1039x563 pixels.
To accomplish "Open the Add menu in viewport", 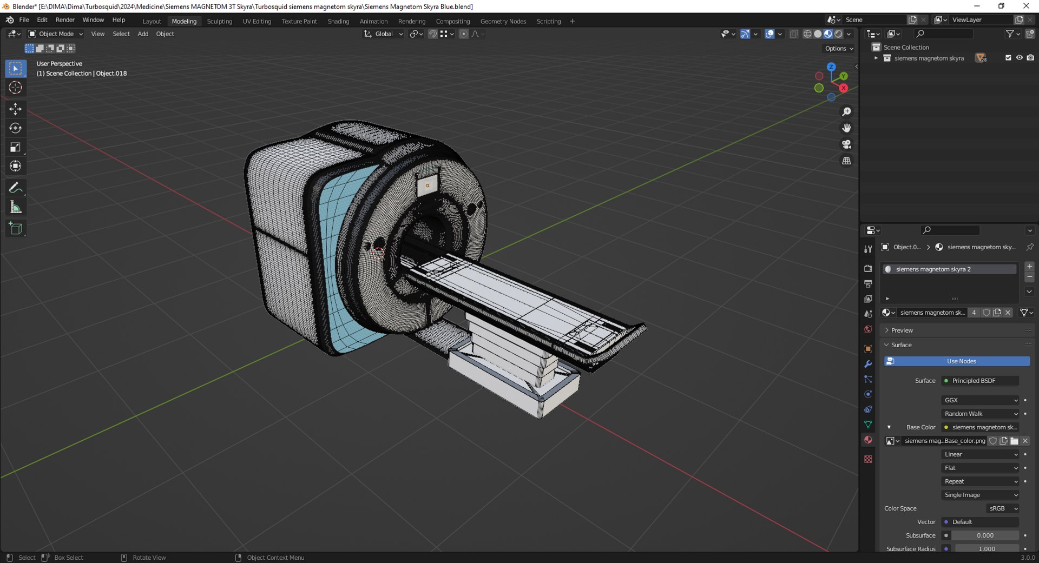I will [143, 34].
